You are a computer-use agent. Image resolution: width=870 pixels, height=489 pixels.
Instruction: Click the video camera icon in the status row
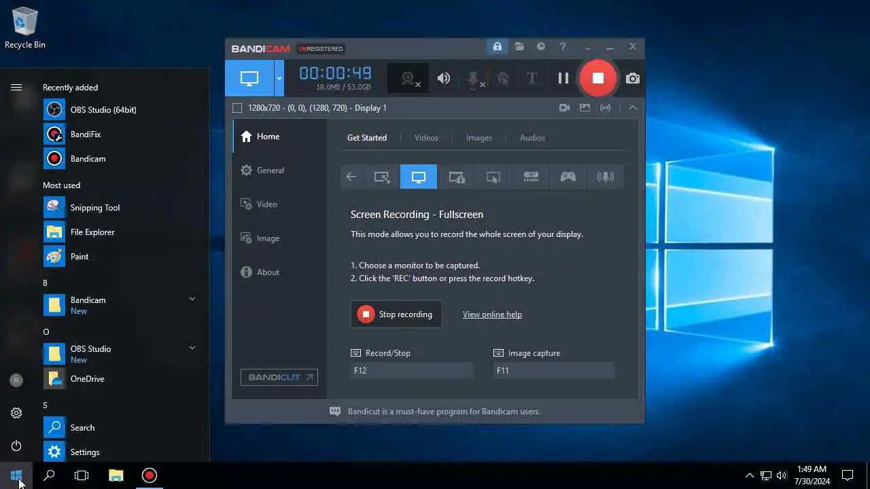(x=564, y=108)
